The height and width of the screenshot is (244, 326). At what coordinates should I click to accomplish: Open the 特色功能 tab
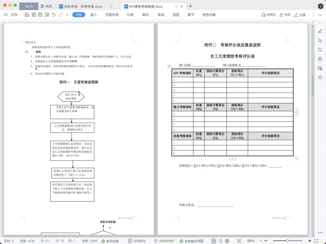coord(209,15)
